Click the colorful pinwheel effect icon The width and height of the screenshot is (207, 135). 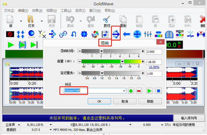click(x=95, y=34)
